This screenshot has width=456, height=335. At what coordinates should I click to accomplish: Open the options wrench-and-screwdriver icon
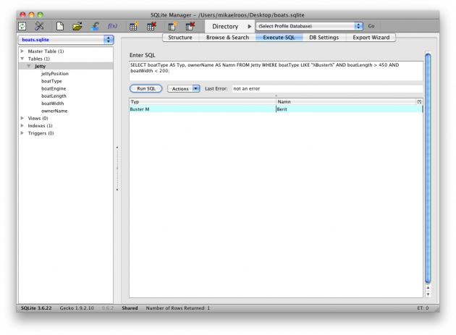pyautogui.click(x=39, y=26)
